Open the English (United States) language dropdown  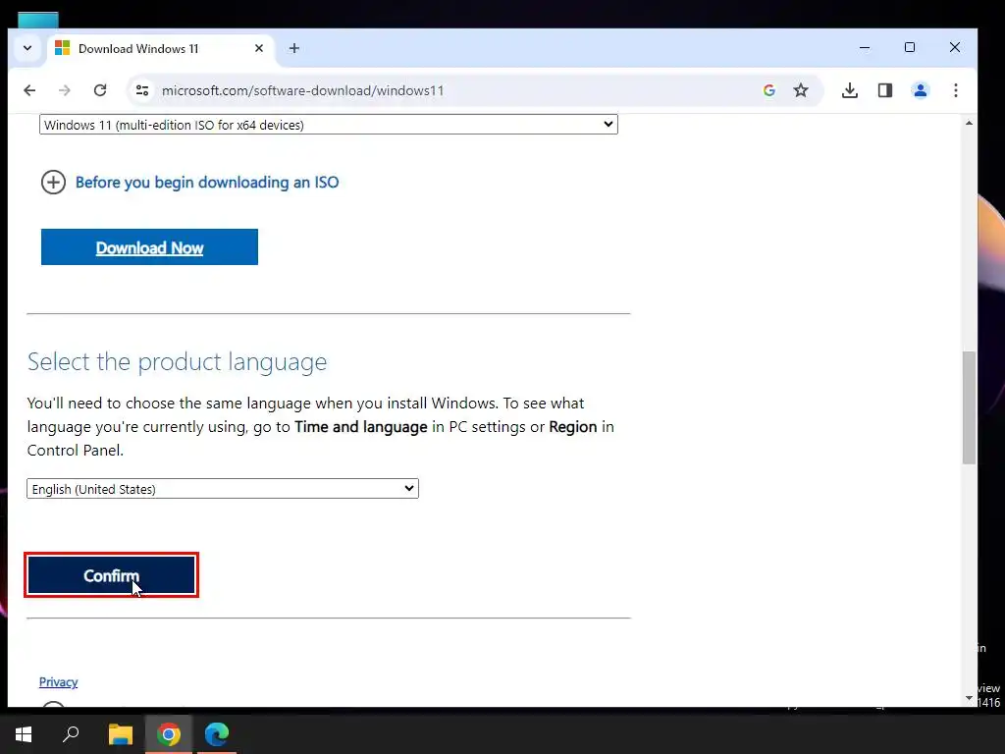223,489
